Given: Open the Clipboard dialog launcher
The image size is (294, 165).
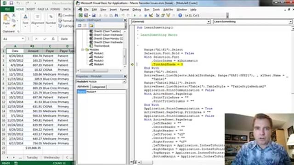Looking at the screenshot, I should click(18, 32).
